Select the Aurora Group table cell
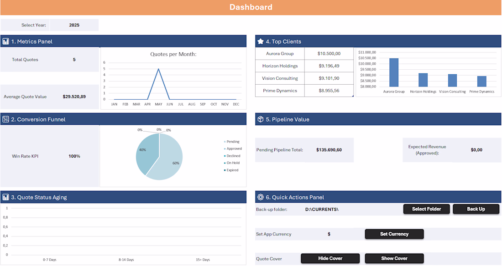Screen dimensions: 502x266 280,54
